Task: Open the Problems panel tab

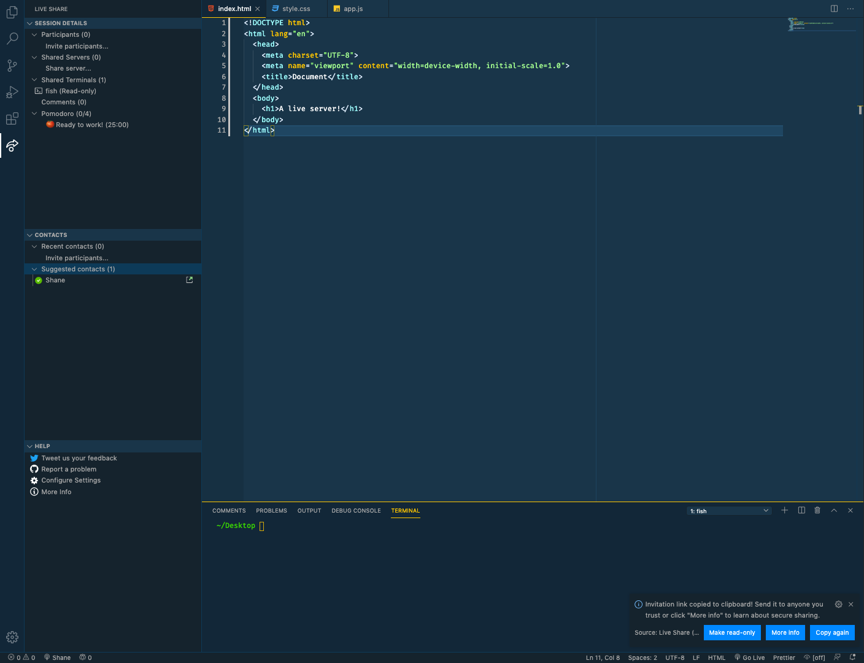Action: 271,511
